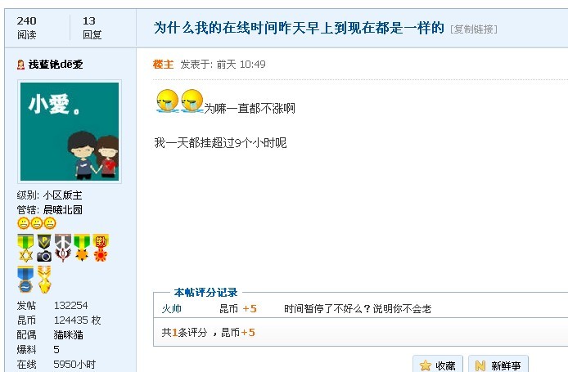The width and height of the screenshot is (568, 372).
Task: Click the green medal with the orange sun
Action: coord(82,248)
